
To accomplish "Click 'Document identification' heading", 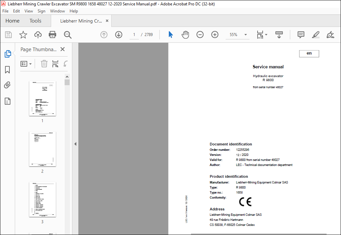I will 231,144.
